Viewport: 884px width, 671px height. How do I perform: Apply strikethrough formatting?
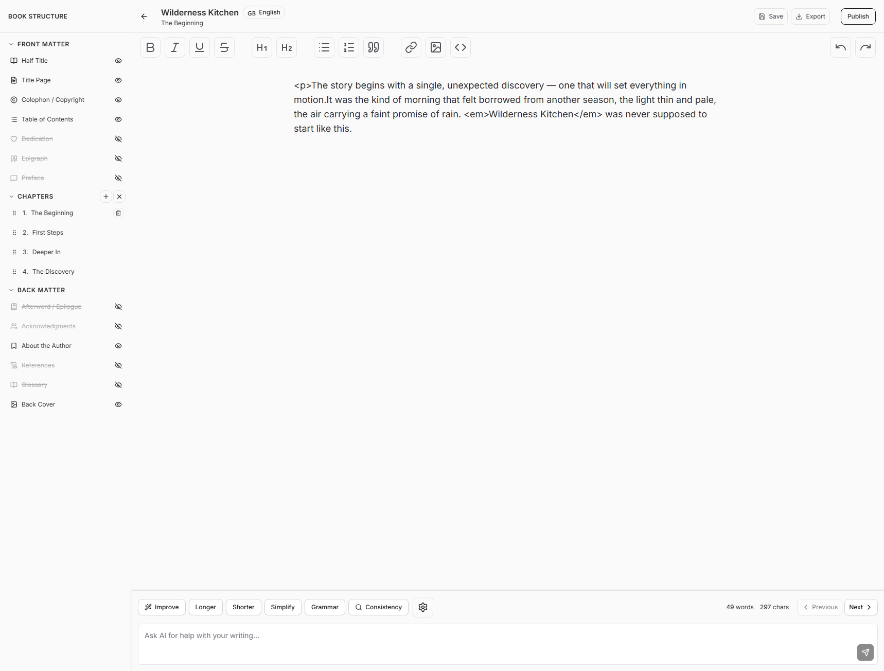(224, 47)
